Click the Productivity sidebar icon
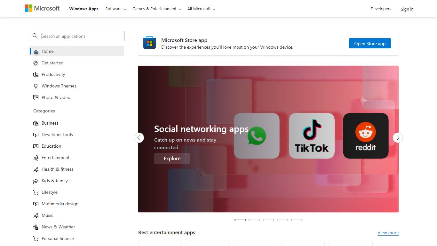Viewport: 437px width, 246px height. click(36, 75)
